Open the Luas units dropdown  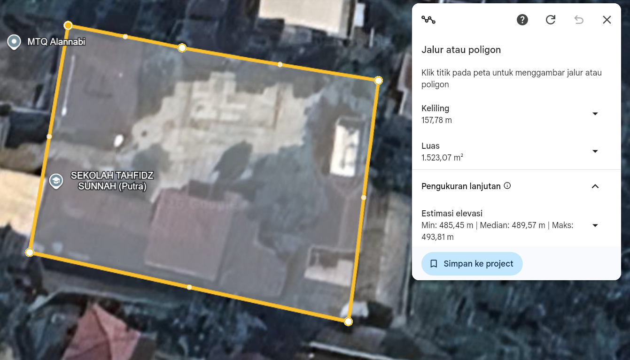pos(595,151)
